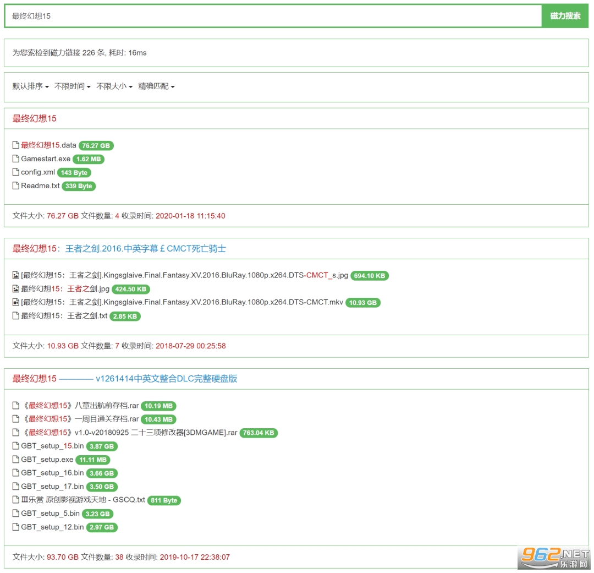Click the 10.93 GB badge on the mkv file
This screenshot has width=594, height=573.
coord(363,303)
